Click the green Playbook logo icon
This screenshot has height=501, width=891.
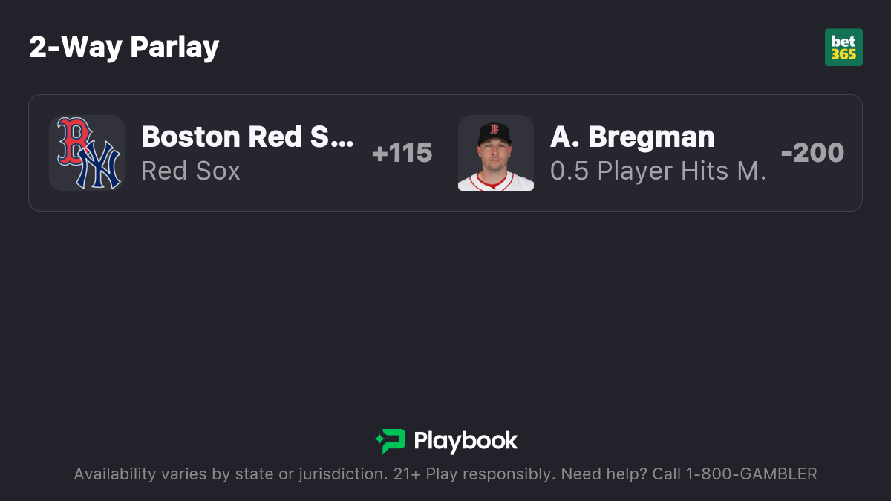pyautogui.click(x=391, y=441)
